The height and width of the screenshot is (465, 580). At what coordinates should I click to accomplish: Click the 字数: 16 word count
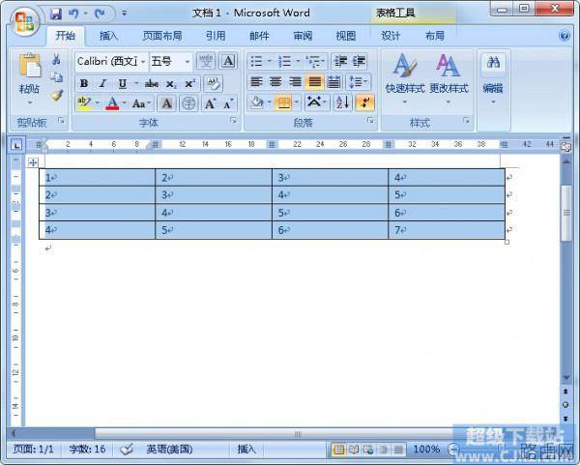87,450
